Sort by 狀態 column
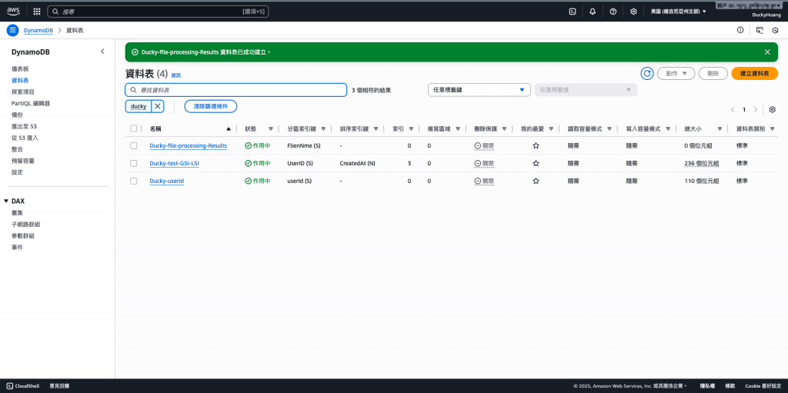 pos(271,128)
